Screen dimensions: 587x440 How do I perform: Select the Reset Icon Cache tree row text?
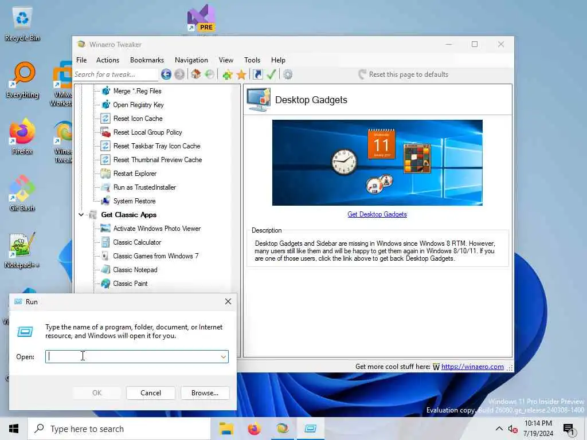(x=138, y=118)
